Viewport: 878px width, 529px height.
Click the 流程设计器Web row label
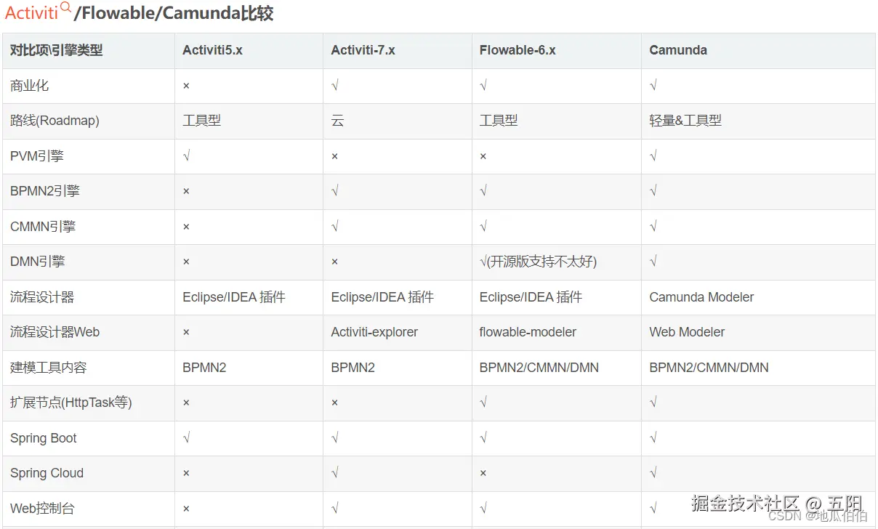pyautogui.click(x=55, y=332)
